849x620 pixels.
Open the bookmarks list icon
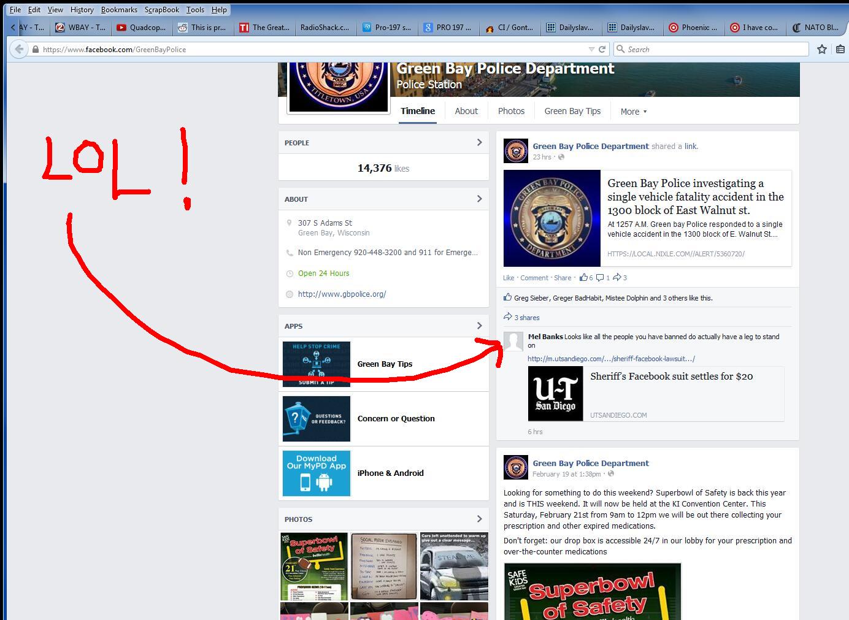[x=840, y=49]
